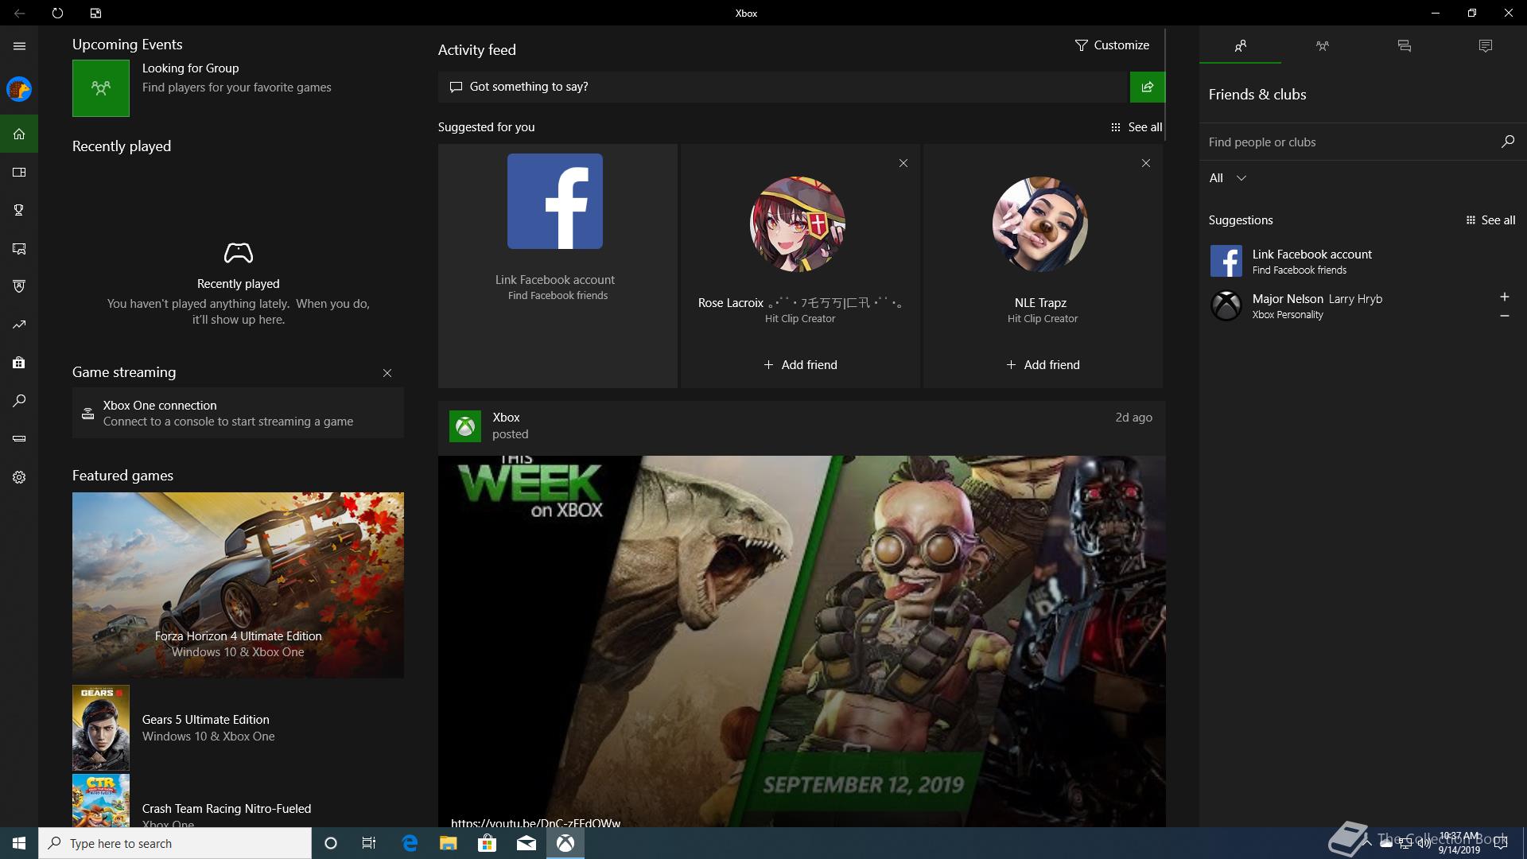1527x859 pixels.
Task: Go to Home in sidebar
Action: pos(19,134)
